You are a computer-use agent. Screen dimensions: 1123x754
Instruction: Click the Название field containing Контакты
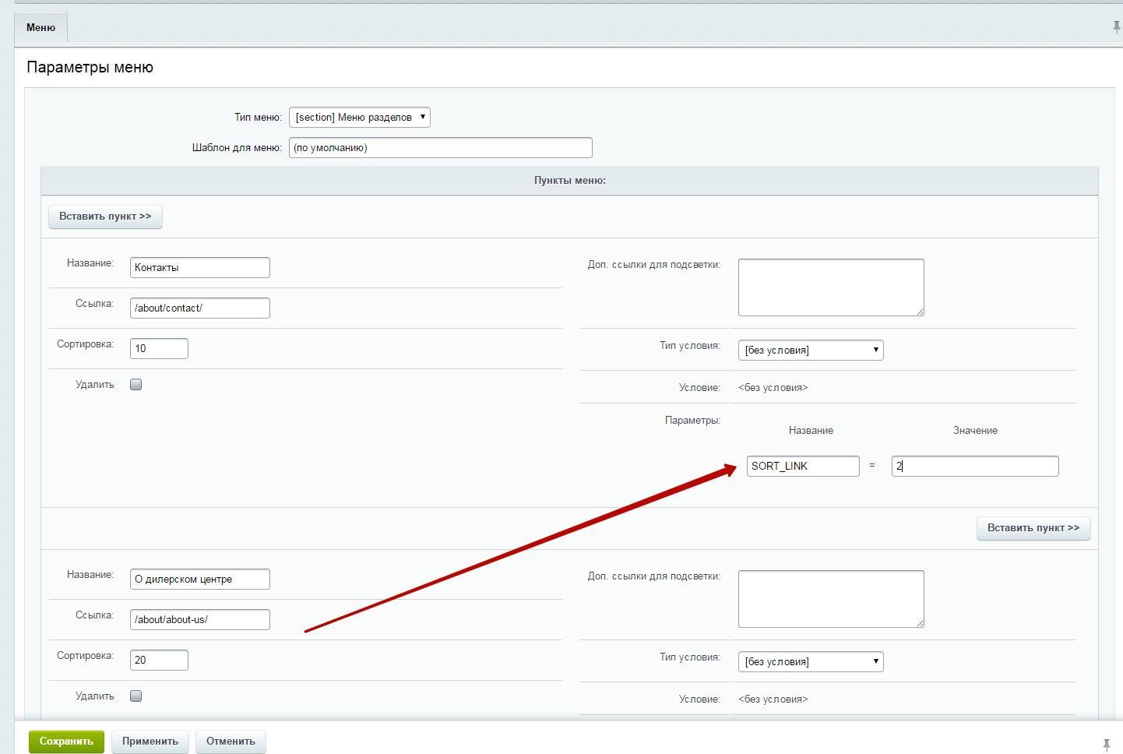[200, 268]
